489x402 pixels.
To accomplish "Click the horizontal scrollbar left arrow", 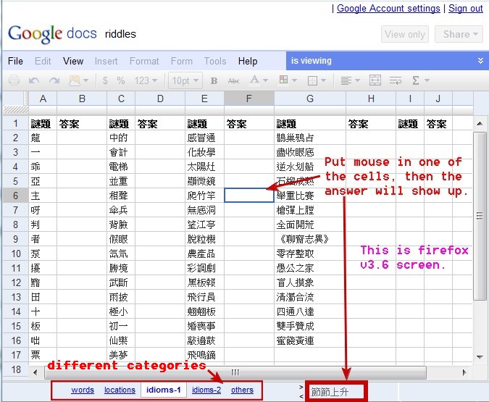I will pyautogui.click(x=35, y=372).
